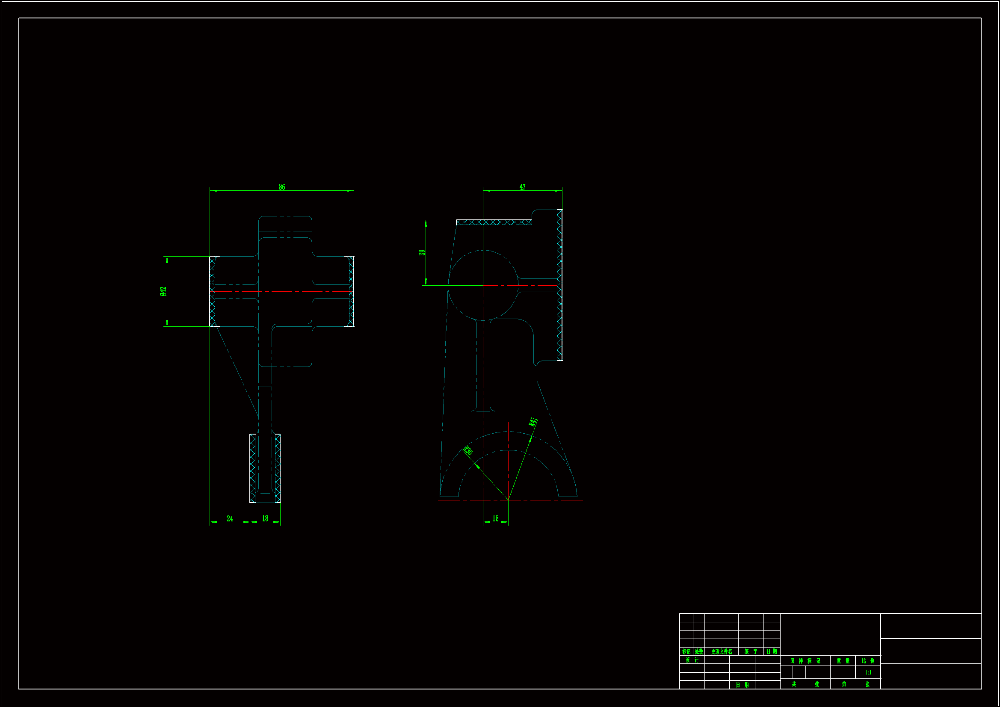Select the 18 dimension label
The image size is (1000, 707).
265,518
